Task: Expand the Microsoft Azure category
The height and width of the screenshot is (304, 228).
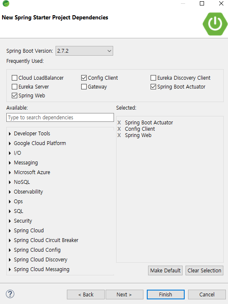Action: pyautogui.click(x=10, y=172)
